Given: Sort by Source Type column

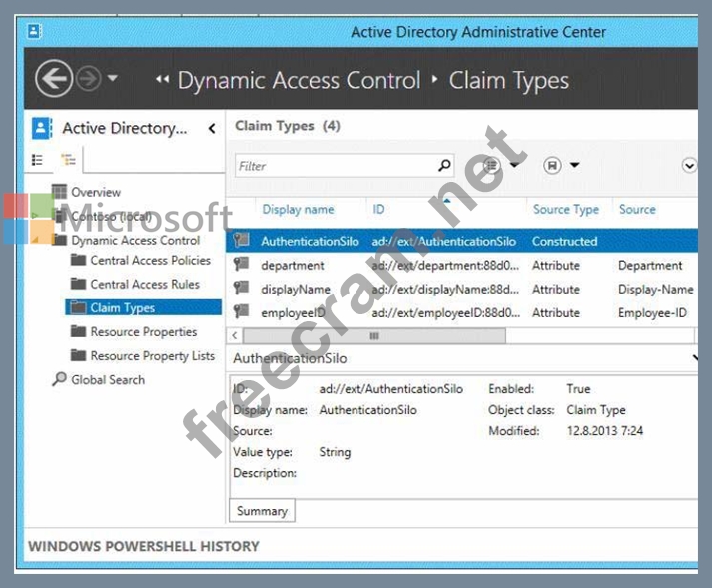Looking at the screenshot, I should pos(566,209).
